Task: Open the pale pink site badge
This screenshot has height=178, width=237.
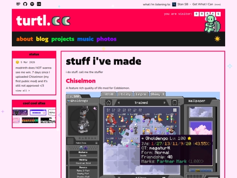Action: (x=16, y=120)
